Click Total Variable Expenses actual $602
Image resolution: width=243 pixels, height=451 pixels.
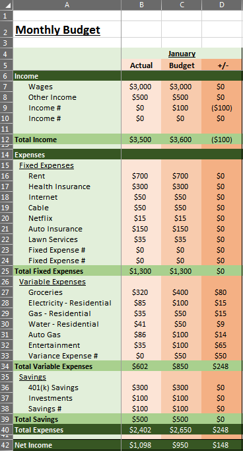point(140,366)
